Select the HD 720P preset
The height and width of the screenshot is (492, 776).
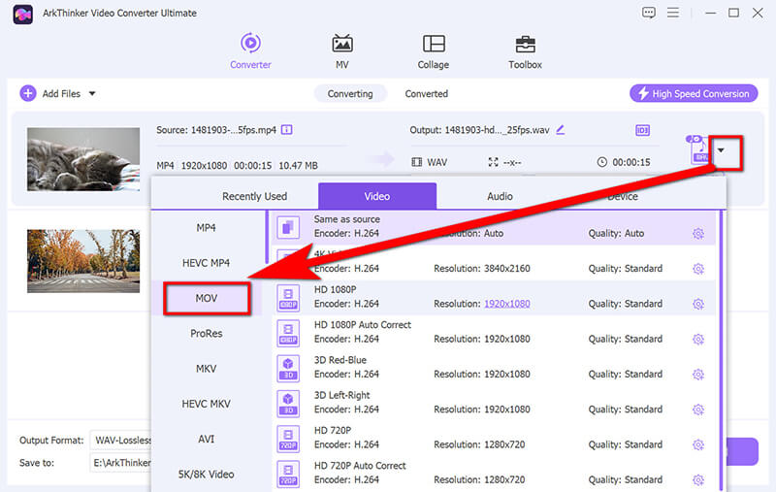point(494,439)
